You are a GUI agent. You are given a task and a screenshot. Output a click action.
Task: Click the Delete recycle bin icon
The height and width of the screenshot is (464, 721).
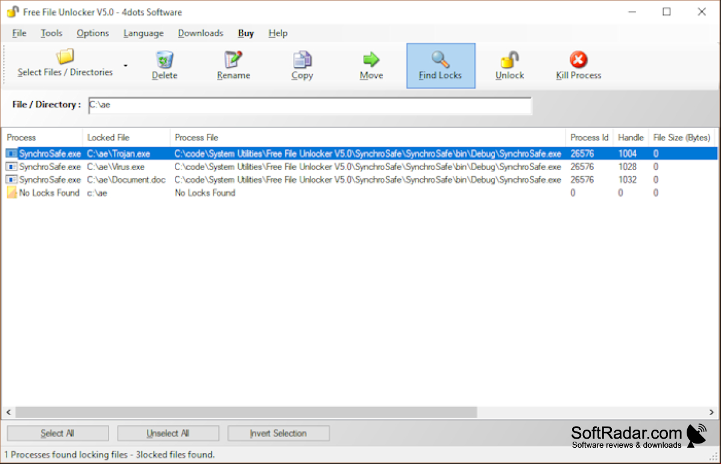165,59
